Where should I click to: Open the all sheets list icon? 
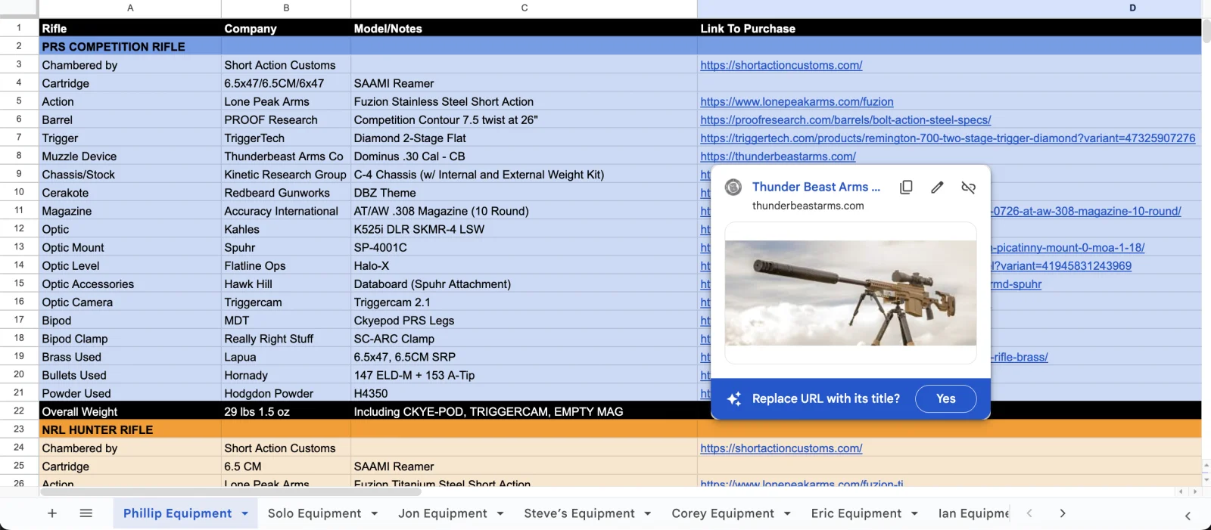coord(86,513)
